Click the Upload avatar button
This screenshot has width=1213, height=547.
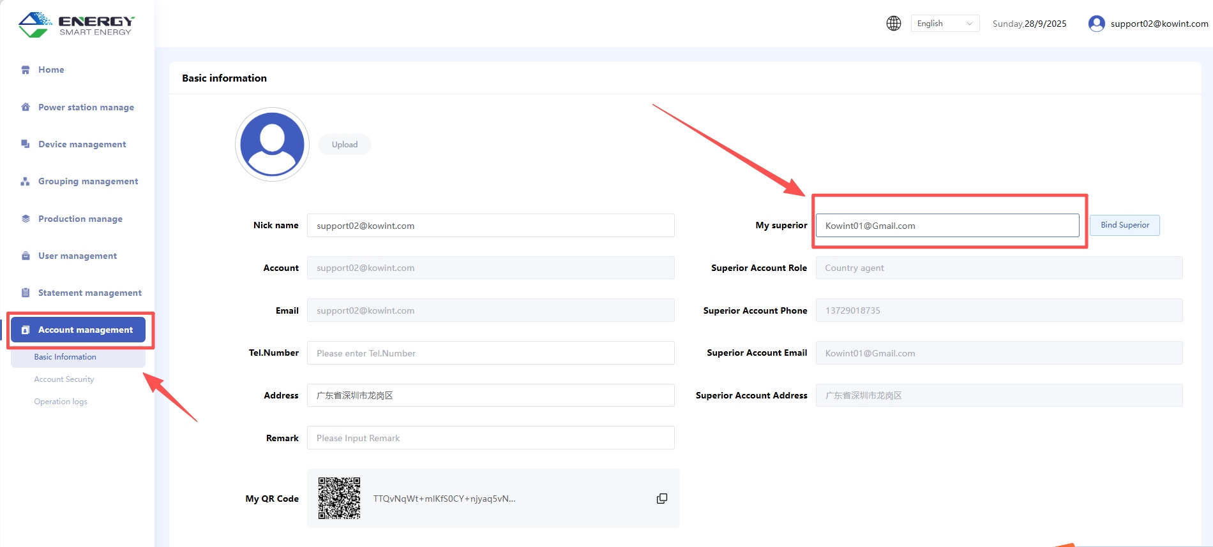(345, 145)
